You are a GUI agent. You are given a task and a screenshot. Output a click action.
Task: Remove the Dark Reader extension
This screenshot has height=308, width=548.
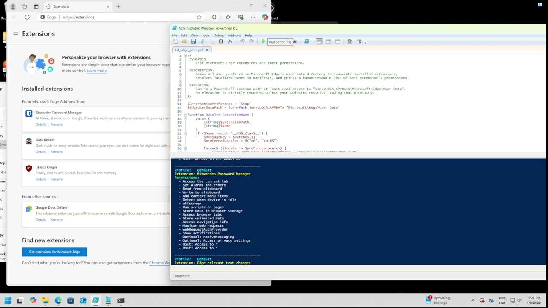point(57,152)
